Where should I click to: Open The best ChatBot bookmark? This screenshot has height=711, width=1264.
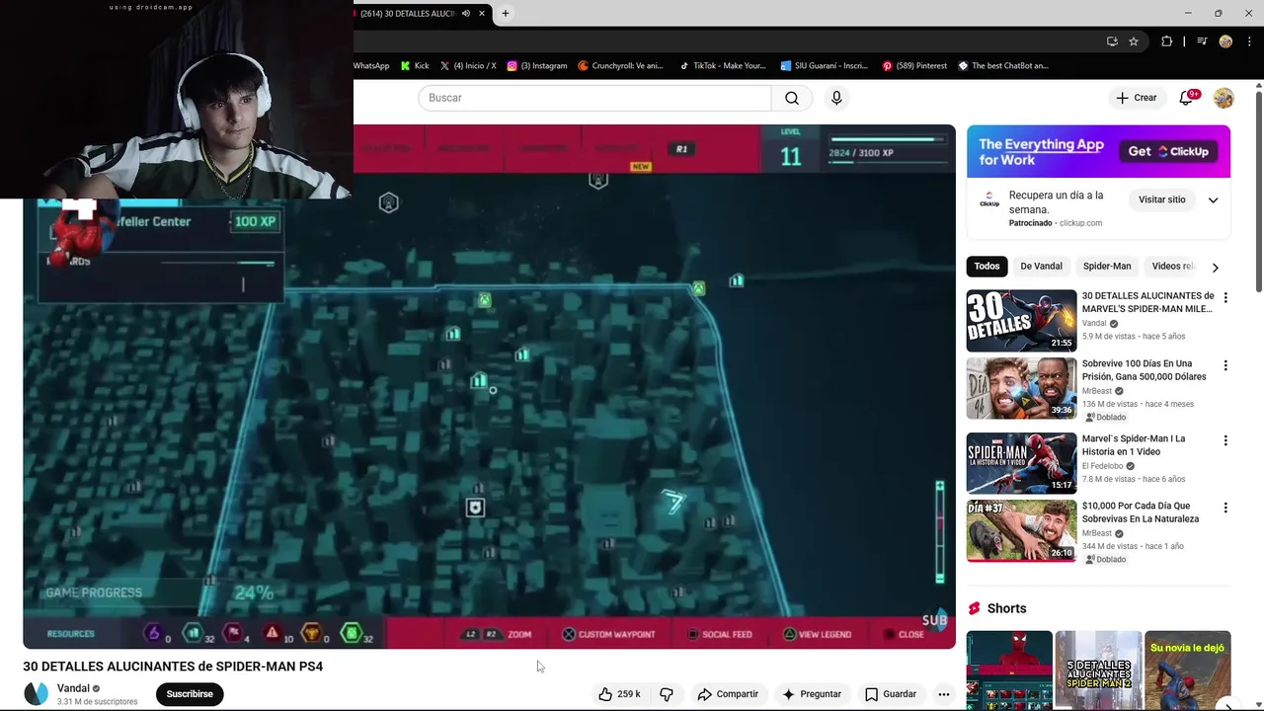coord(1003,66)
